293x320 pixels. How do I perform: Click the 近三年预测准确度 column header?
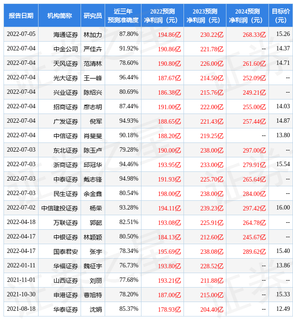pyautogui.click(x=123, y=16)
